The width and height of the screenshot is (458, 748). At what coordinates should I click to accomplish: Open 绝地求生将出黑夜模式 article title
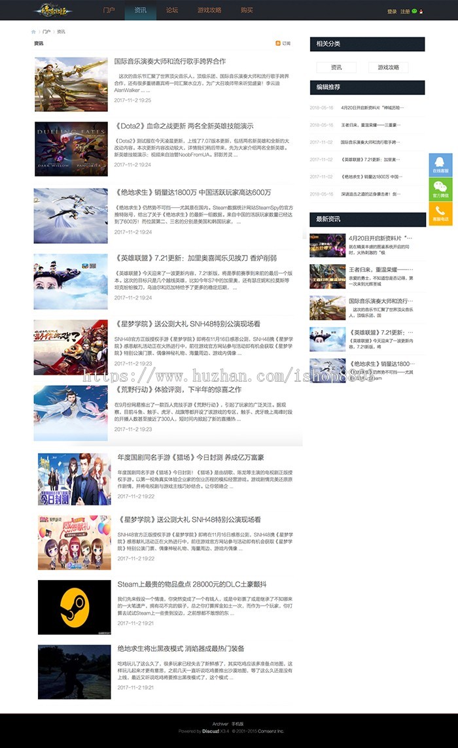pos(181,649)
